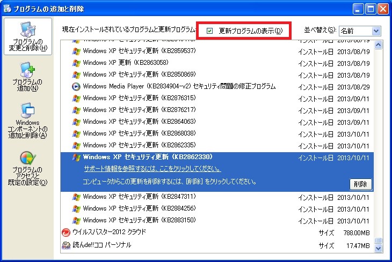This screenshot has height=262, width=392.
Task: Click the 読んde!!ココ パーソナル icon
Action: 66,245
